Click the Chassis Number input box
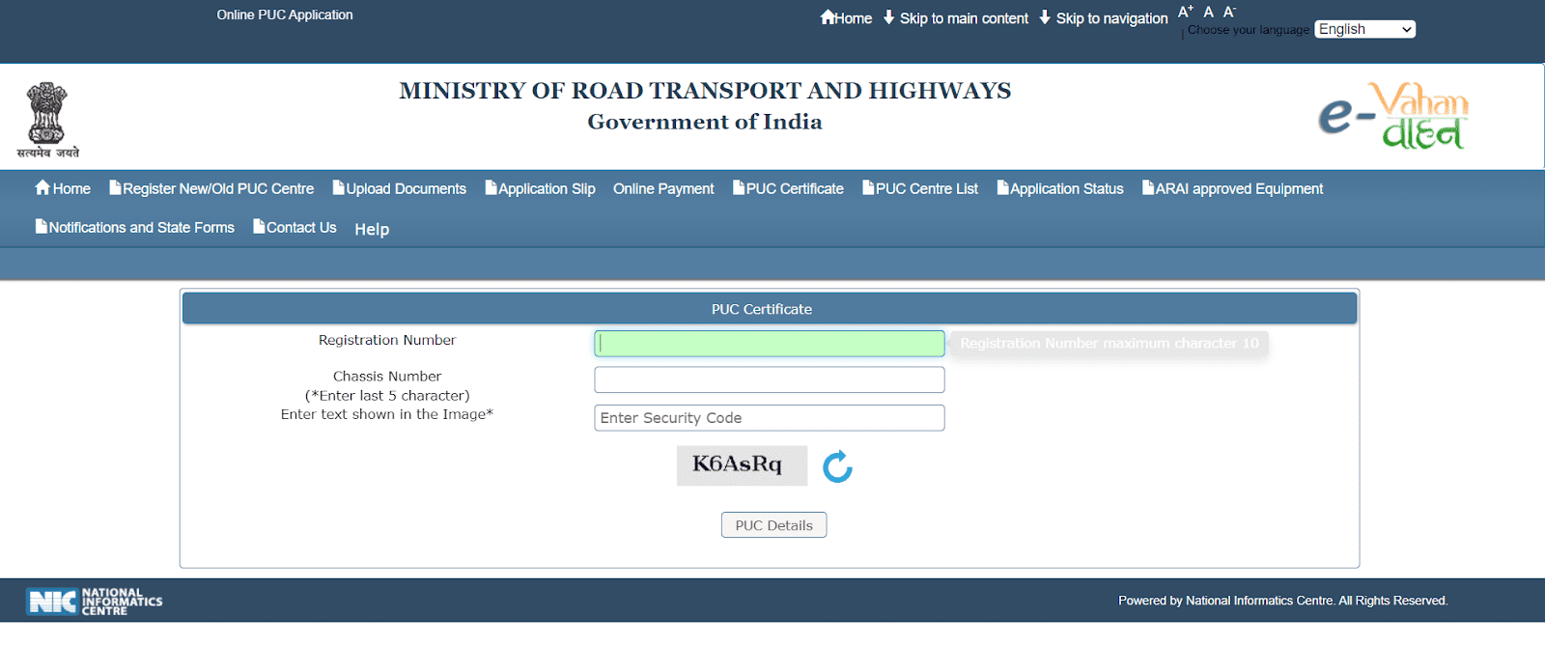This screenshot has width=1545, height=645. point(770,379)
